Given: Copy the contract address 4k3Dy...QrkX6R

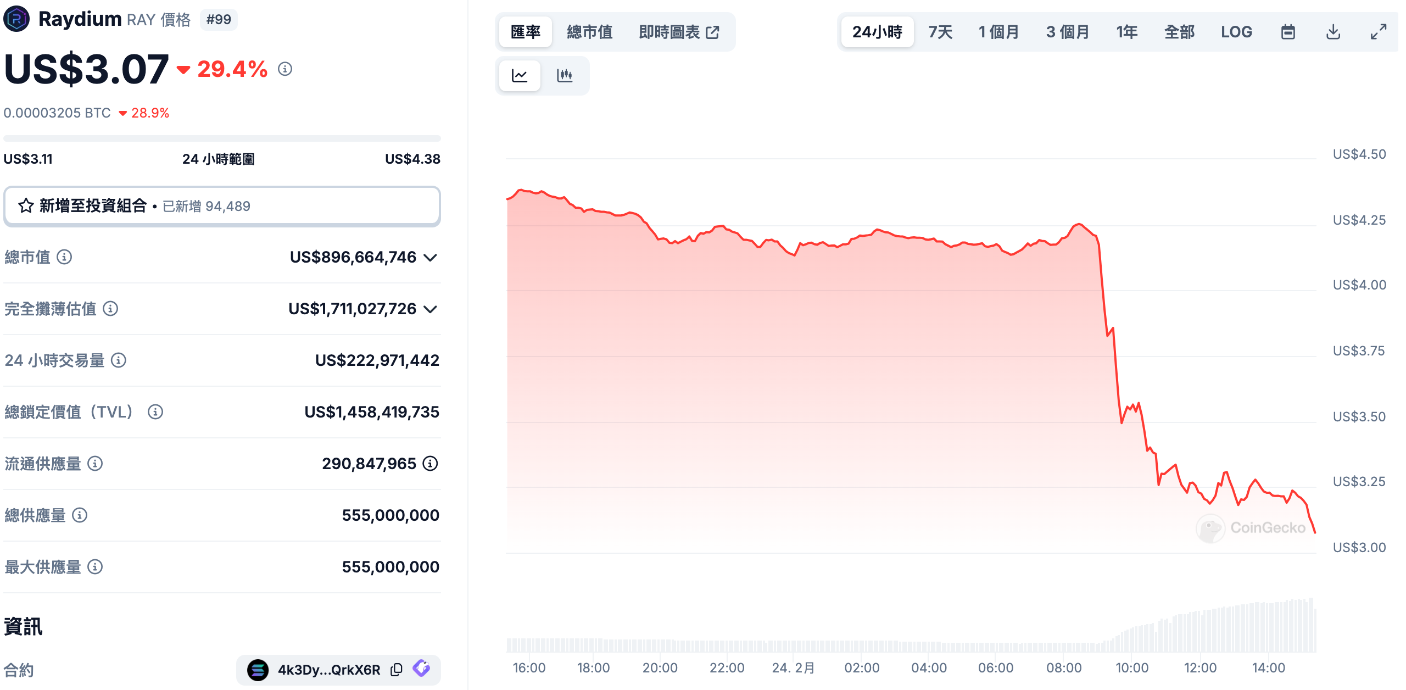Looking at the screenshot, I should pos(396,670).
